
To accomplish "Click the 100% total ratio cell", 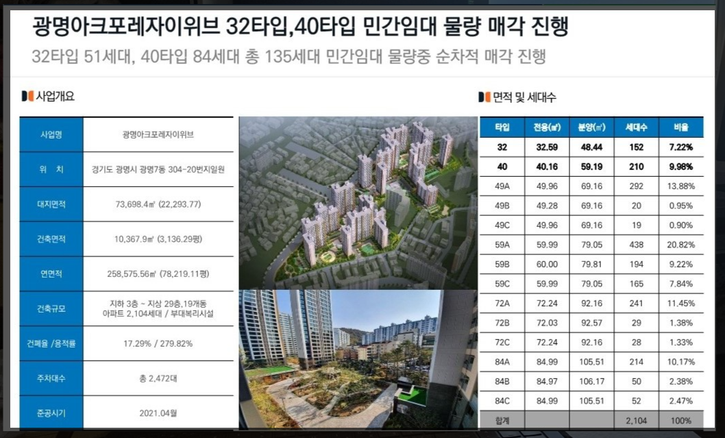I will tap(681, 420).
